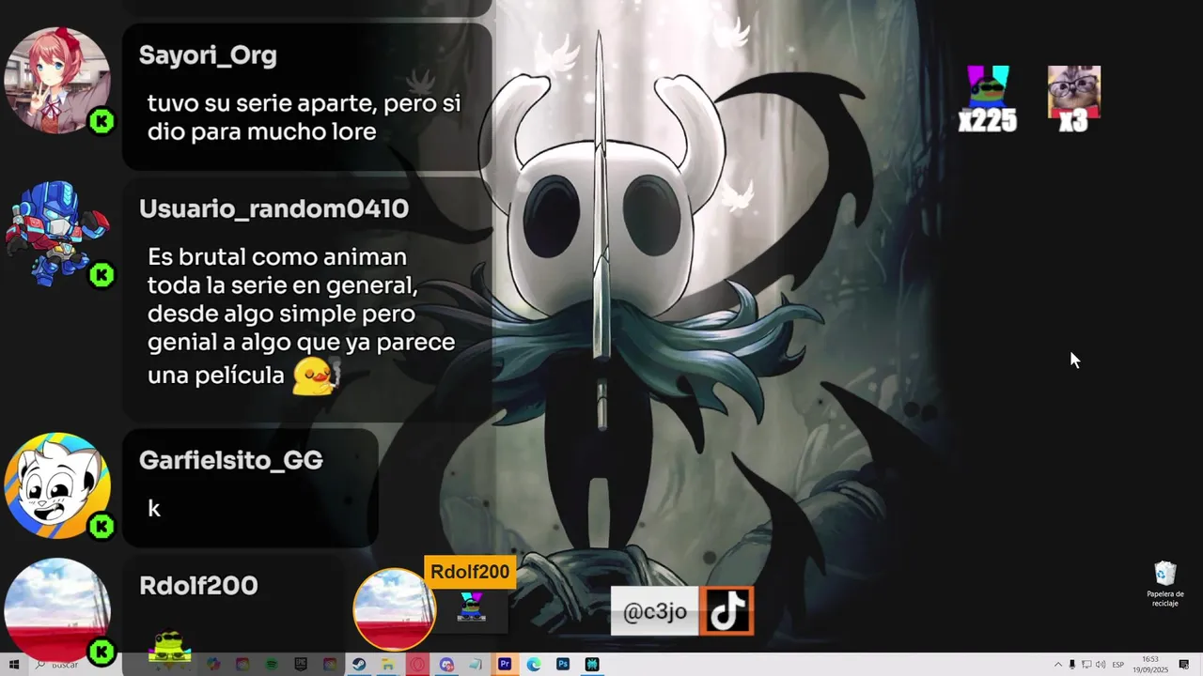Open Spotify from the taskbar
This screenshot has height=676, width=1203.
pos(272,665)
